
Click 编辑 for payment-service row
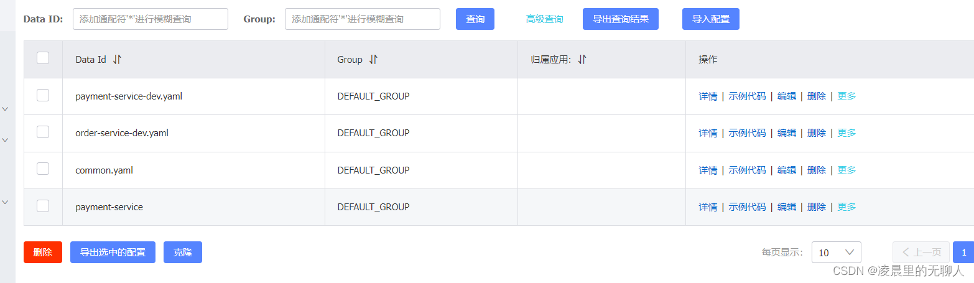(x=787, y=207)
